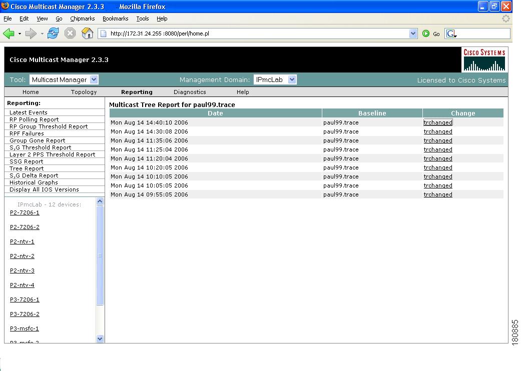522x371 pixels.
Task: Click the URL address field
Action: point(258,33)
